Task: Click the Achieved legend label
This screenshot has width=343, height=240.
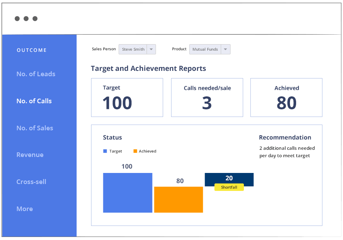Action: click(x=147, y=151)
